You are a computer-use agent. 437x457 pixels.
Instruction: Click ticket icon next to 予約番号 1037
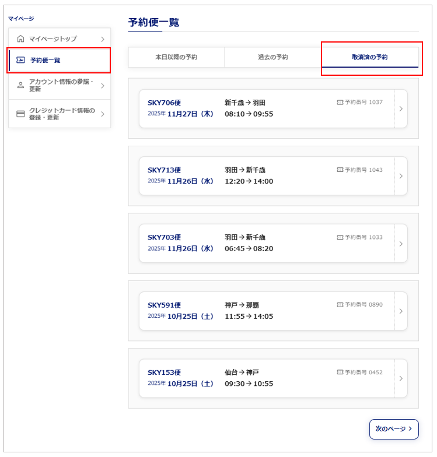pos(340,103)
